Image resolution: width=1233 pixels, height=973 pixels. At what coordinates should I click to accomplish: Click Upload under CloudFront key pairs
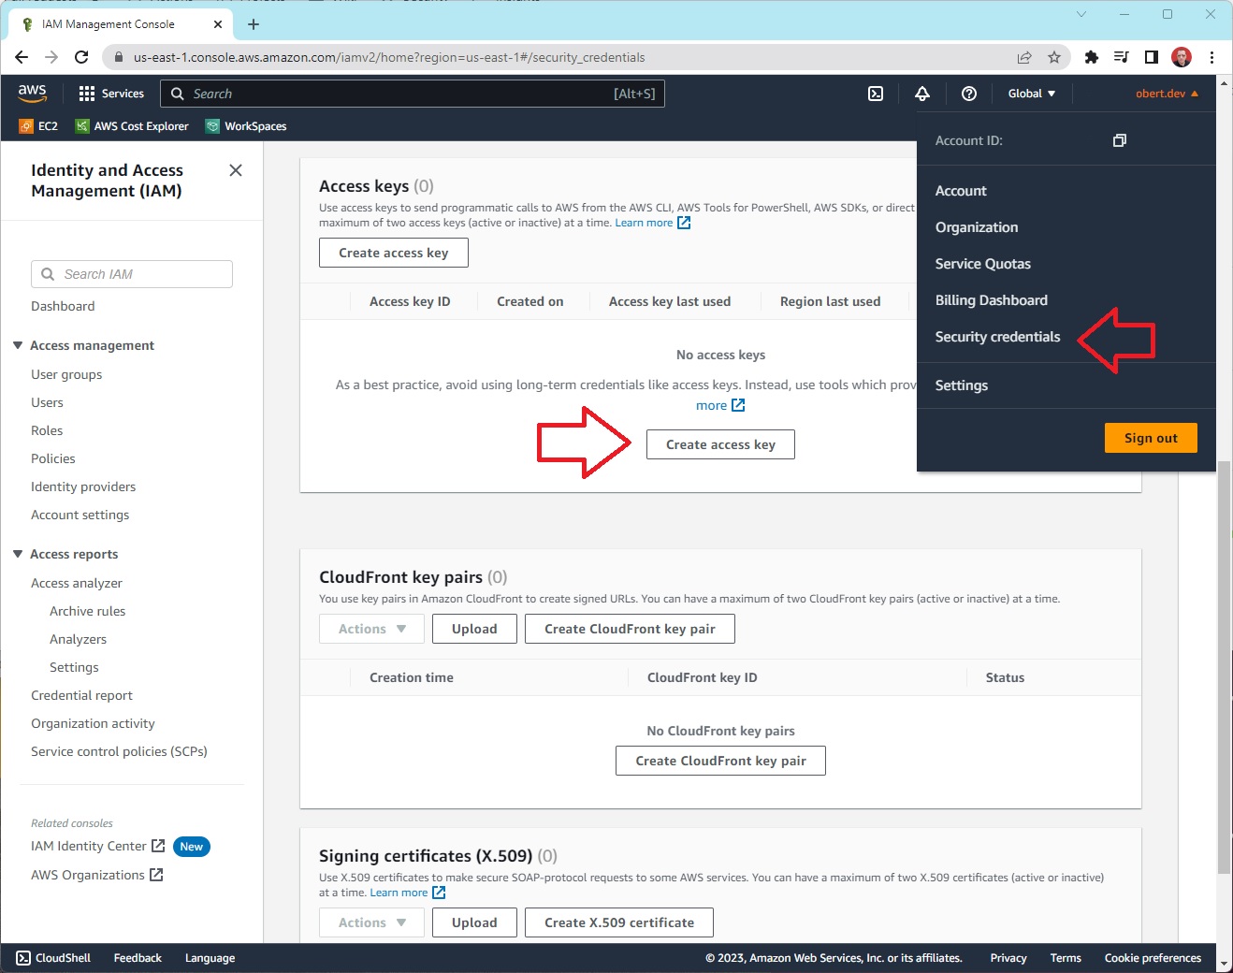474,629
